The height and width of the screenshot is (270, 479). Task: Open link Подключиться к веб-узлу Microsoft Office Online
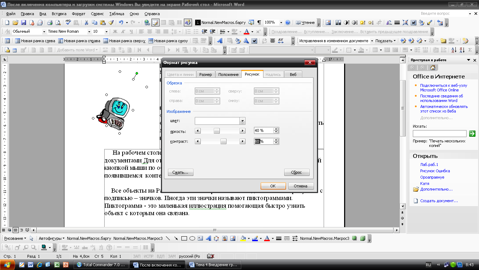click(444, 88)
